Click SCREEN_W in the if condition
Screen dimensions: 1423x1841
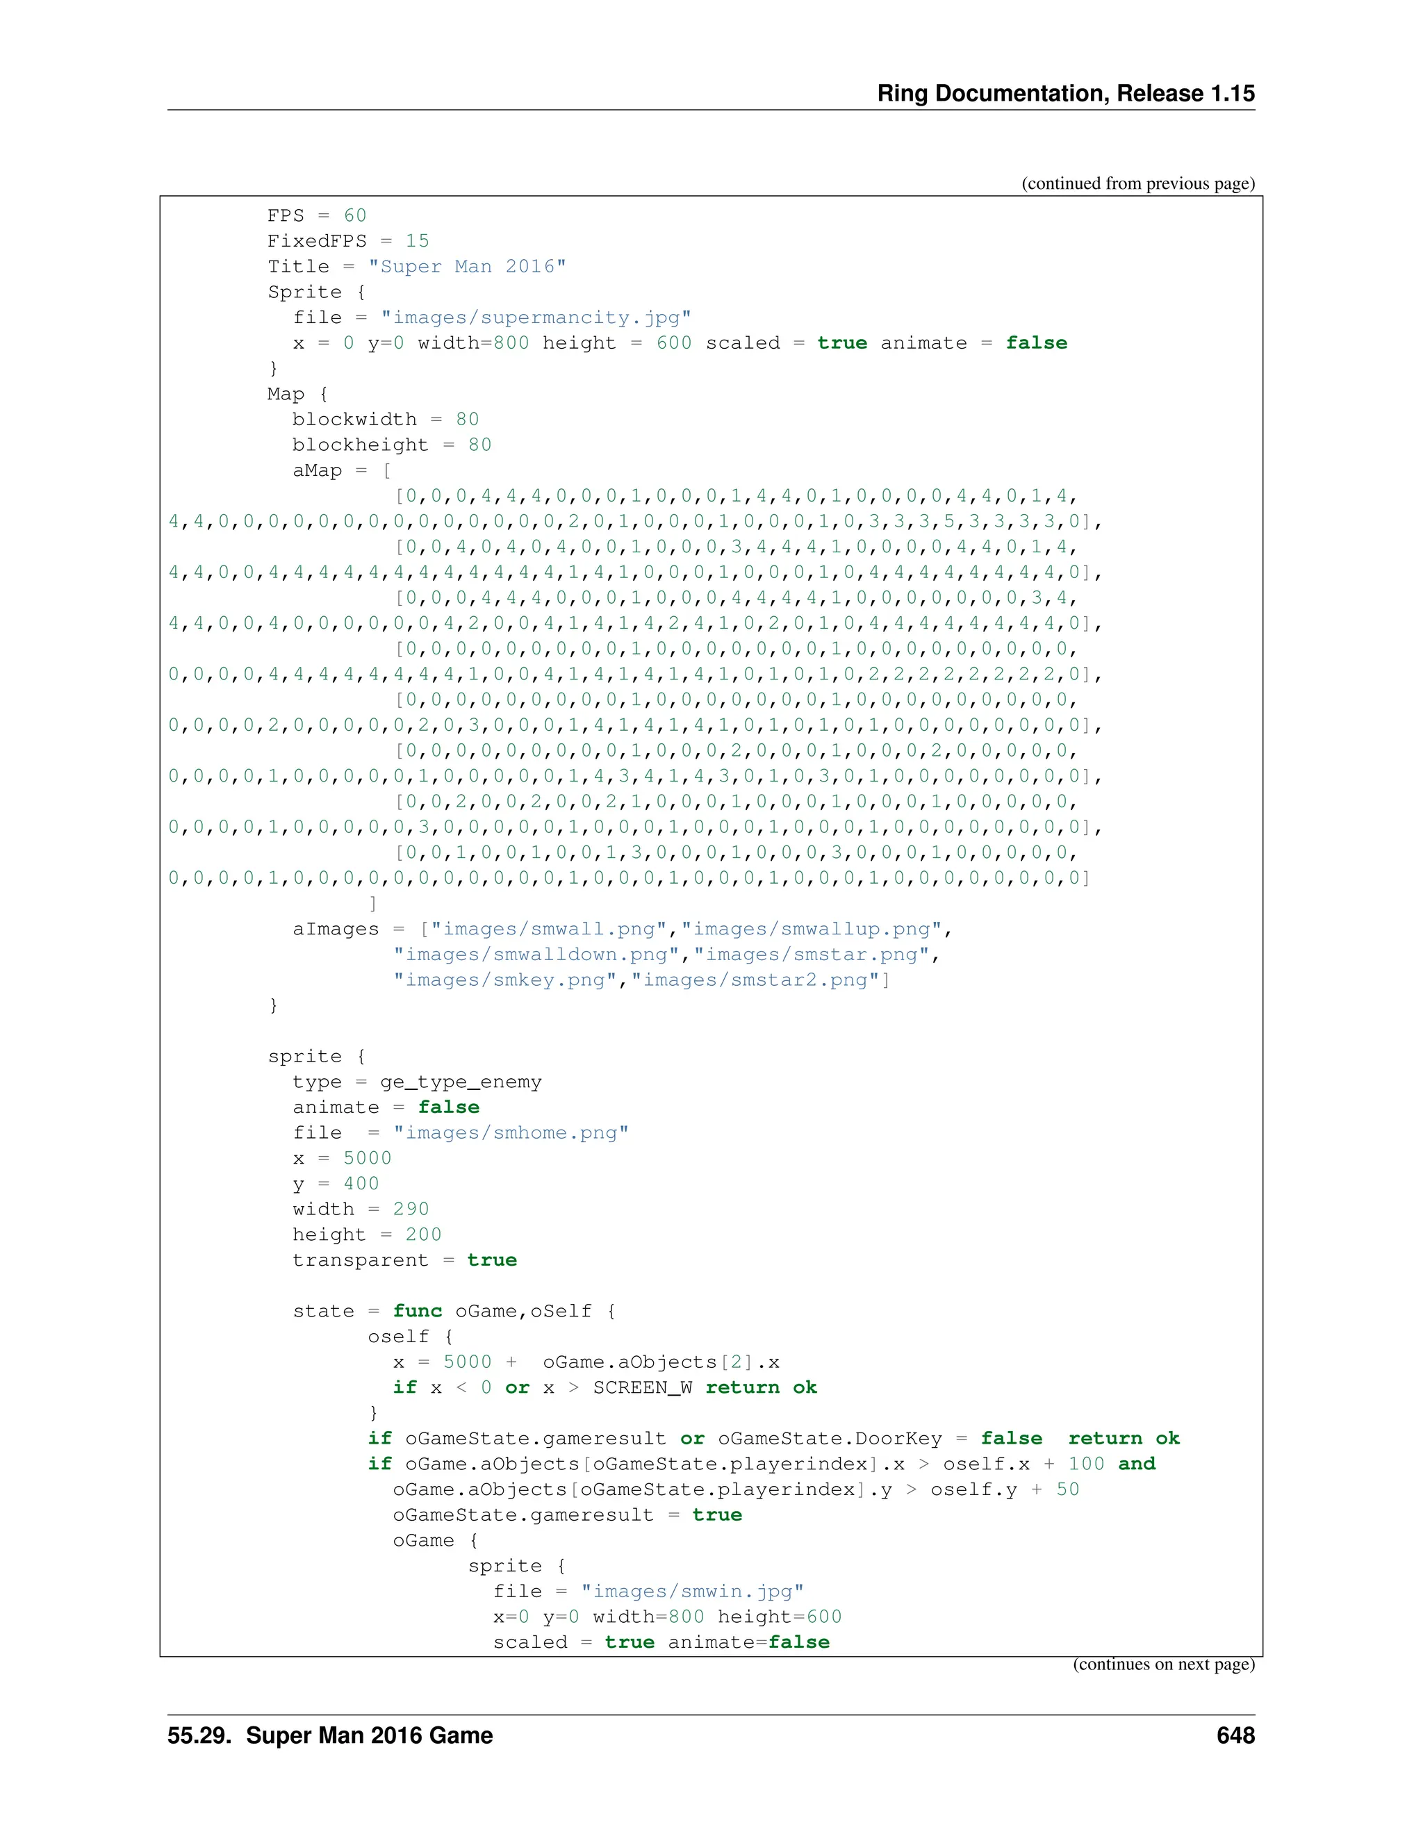641,1387
